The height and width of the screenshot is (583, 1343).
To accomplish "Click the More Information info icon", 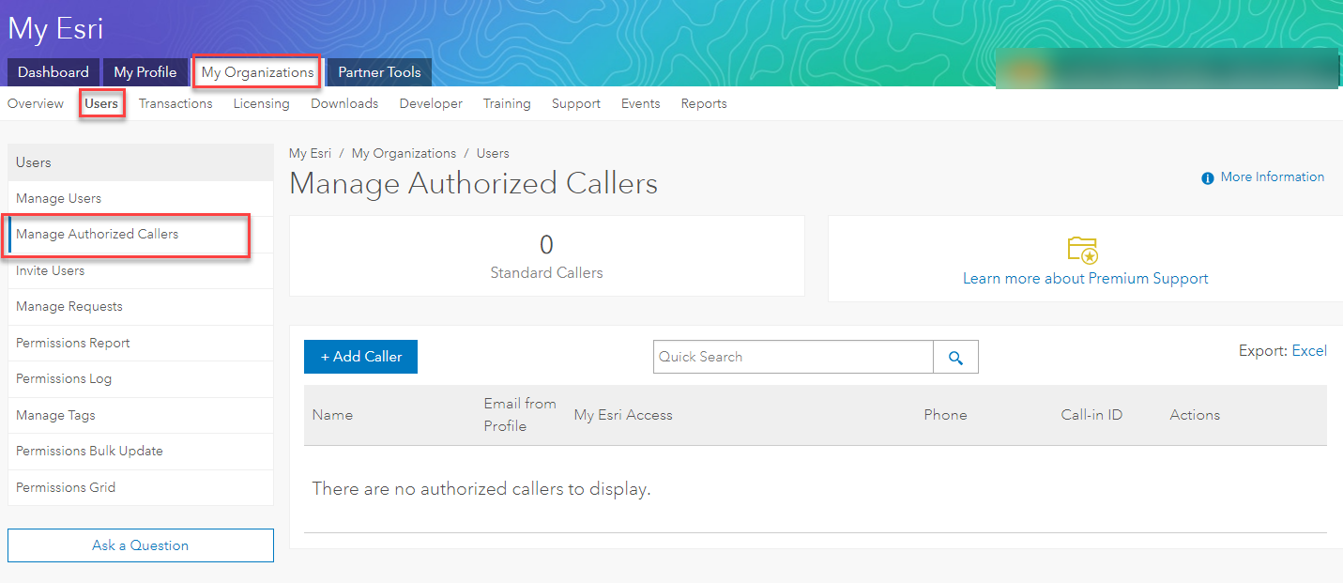I will 1207,177.
